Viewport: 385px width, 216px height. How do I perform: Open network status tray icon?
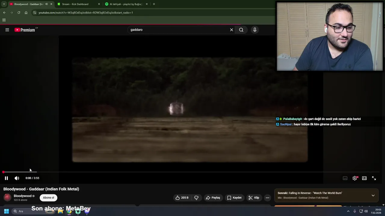361,211
